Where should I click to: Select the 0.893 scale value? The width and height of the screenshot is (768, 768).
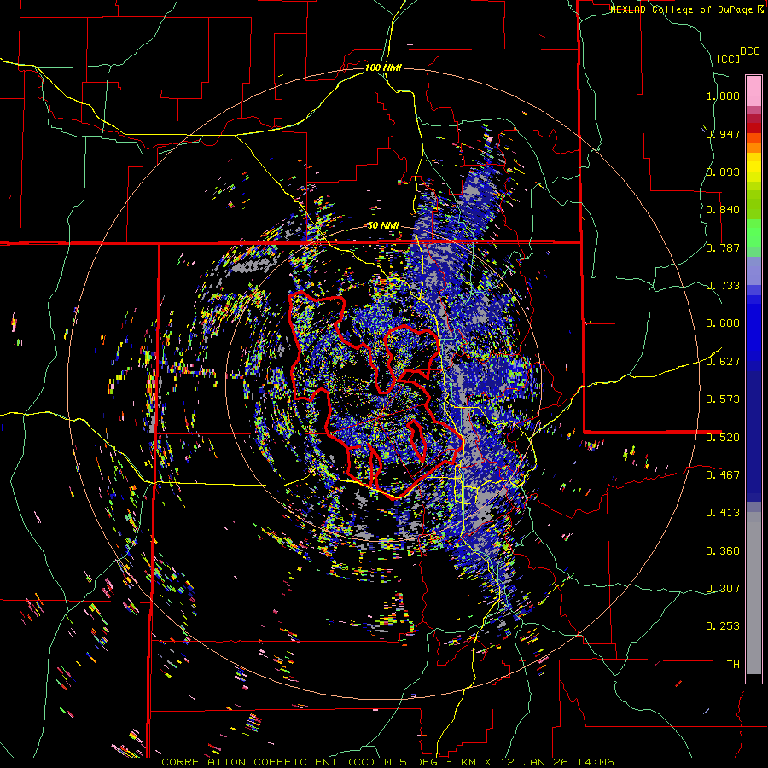[723, 172]
